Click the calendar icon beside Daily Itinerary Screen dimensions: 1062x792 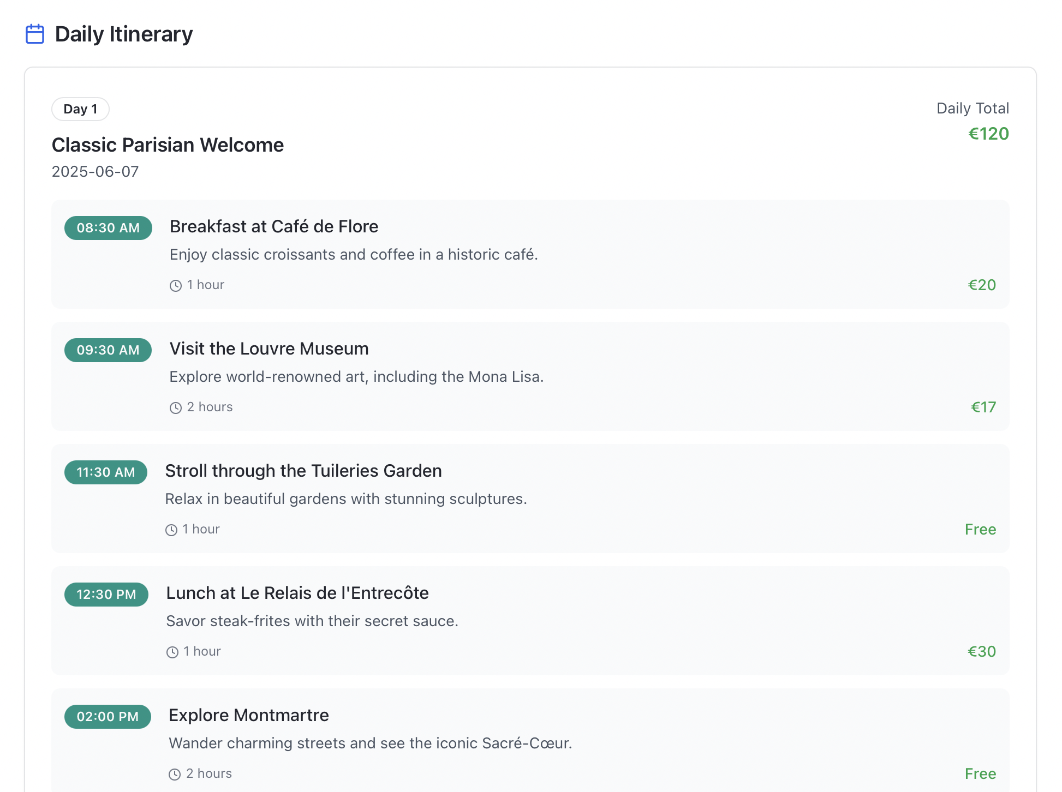pos(35,34)
